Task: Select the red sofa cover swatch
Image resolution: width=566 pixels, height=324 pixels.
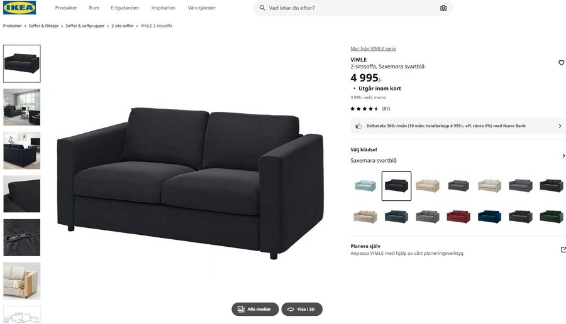Action: click(458, 217)
